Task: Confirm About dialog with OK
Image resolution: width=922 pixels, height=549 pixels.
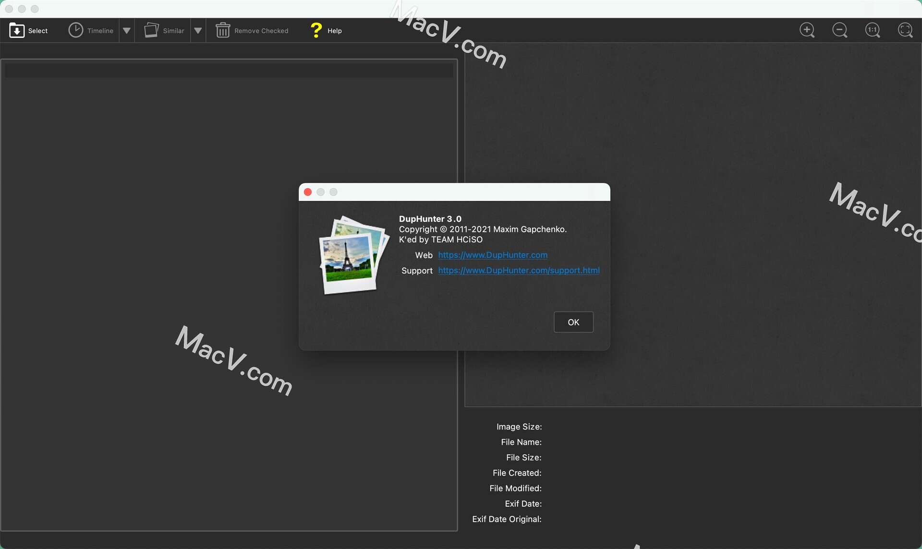Action: coord(573,322)
